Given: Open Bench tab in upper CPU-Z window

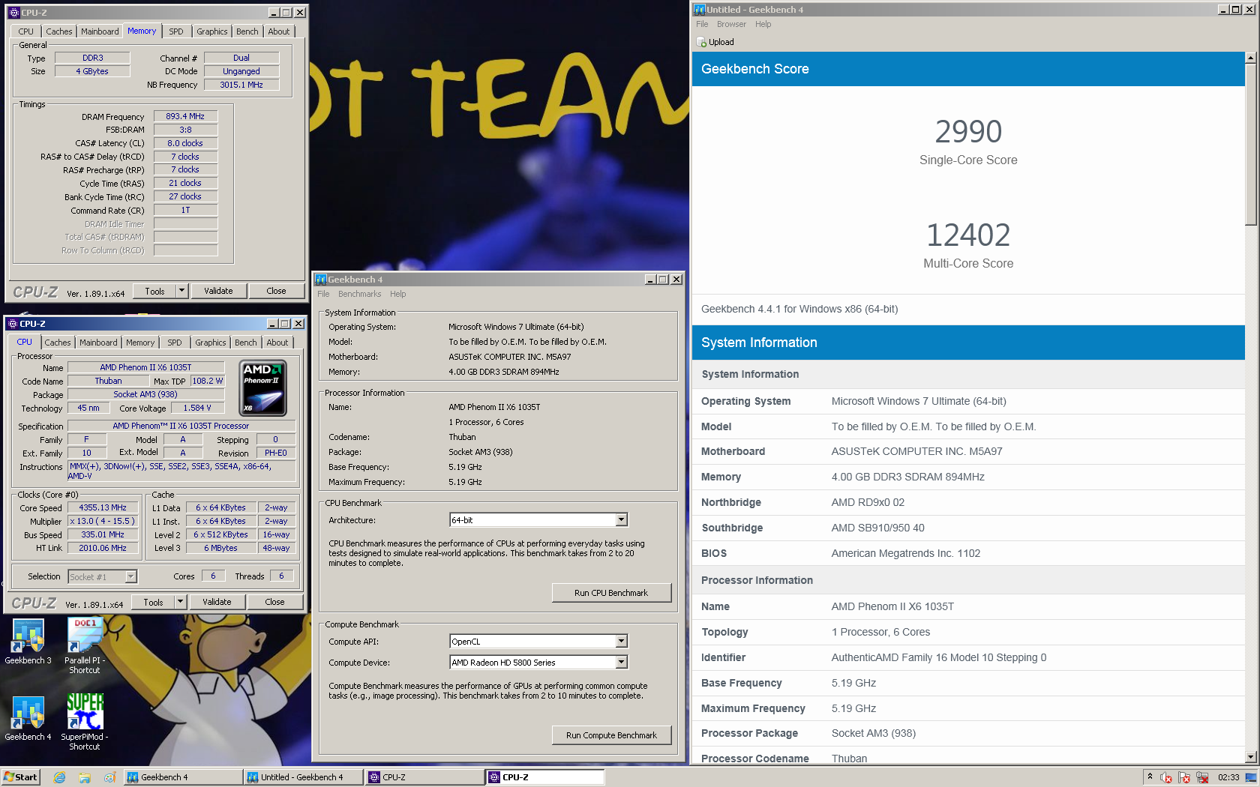Looking at the screenshot, I should [x=247, y=31].
